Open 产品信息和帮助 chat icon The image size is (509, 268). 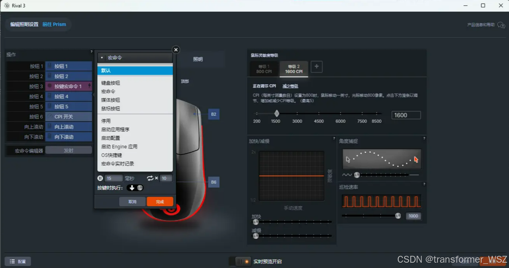501,25
